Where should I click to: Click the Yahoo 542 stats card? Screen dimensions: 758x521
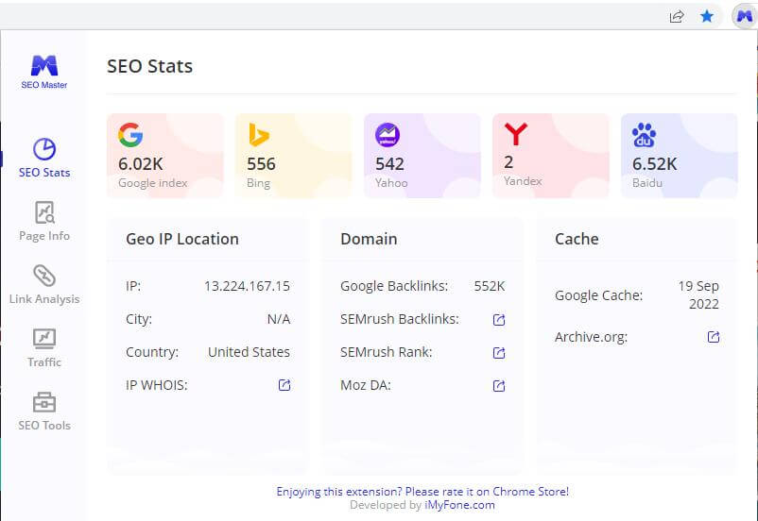422,156
